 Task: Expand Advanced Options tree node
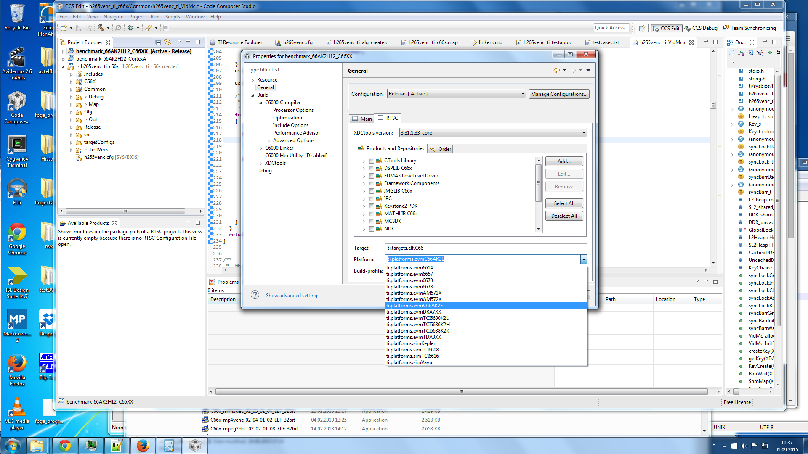pyautogui.click(x=269, y=140)
